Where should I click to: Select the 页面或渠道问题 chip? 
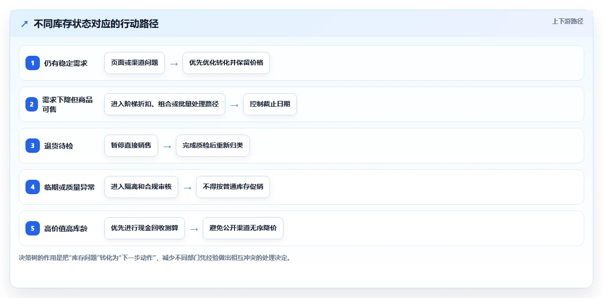click(x=135, y=63)
